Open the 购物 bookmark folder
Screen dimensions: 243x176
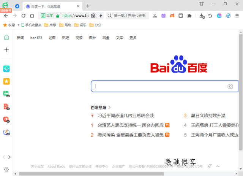pyautogui.click(x=65, y=25)
